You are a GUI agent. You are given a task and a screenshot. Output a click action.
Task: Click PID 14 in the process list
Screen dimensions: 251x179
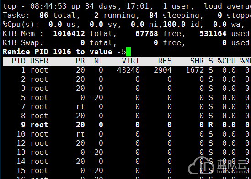pyautogui.click(x=21, y=161)
